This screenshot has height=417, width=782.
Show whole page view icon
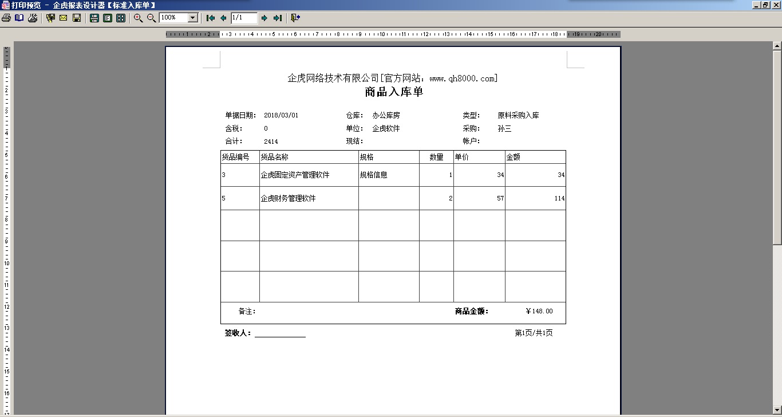point(108,18)
